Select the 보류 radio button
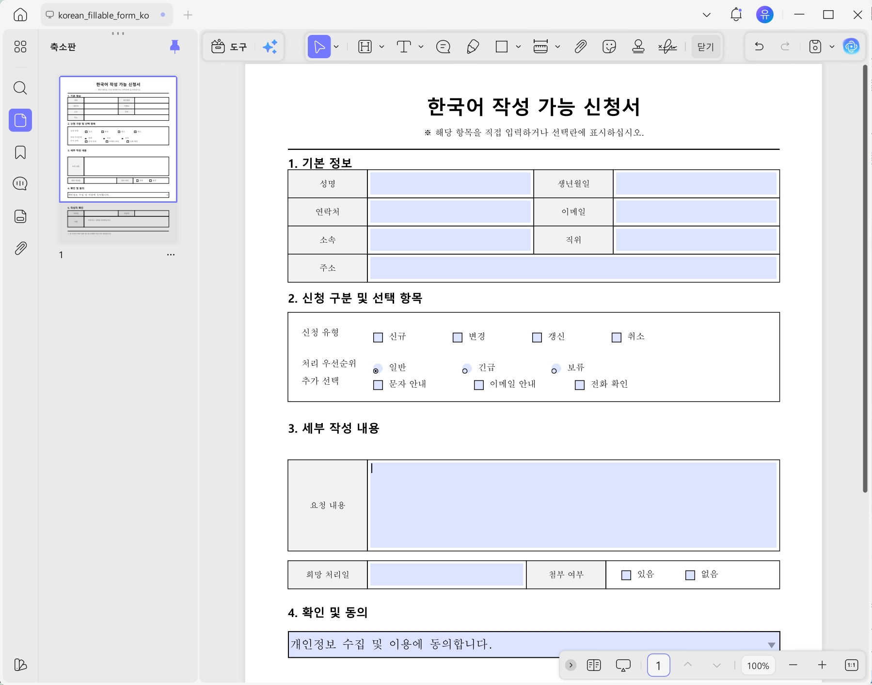Image resolution: width=872 pixels, height=685 pixels. [x=555, y=369]
